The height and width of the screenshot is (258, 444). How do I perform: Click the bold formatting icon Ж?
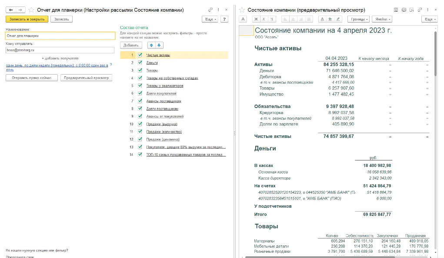pos(256,19)
